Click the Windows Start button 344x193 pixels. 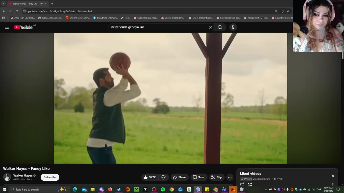pyautogui.click(x=4, y=190)
